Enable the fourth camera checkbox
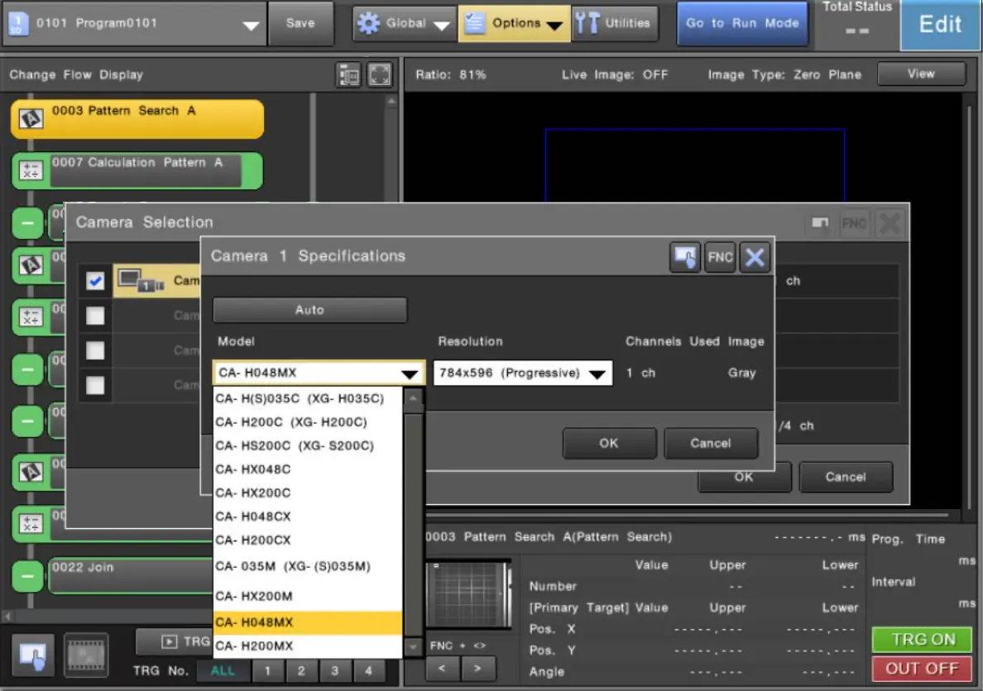 [x=95, y=385]
